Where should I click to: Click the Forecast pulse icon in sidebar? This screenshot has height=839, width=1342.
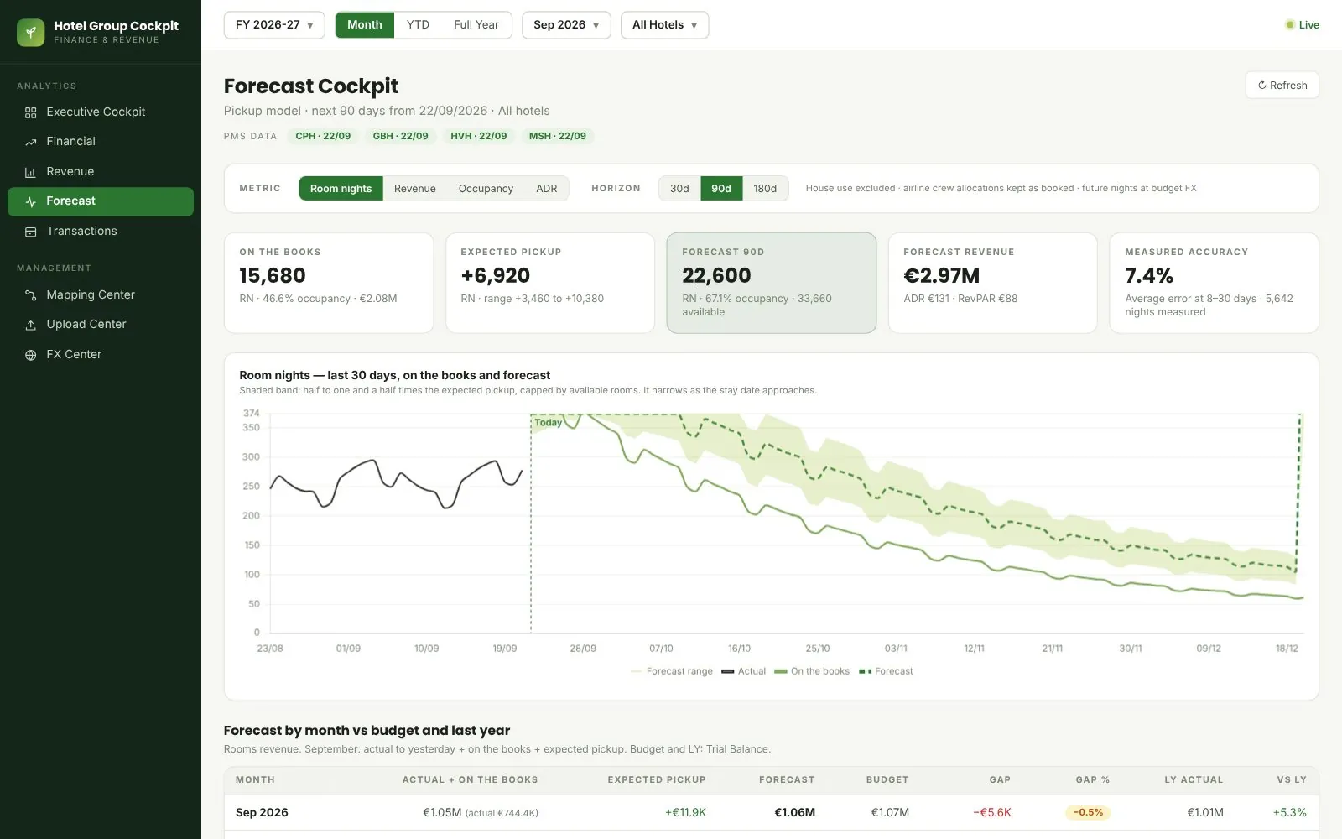[x=31, y=201]
